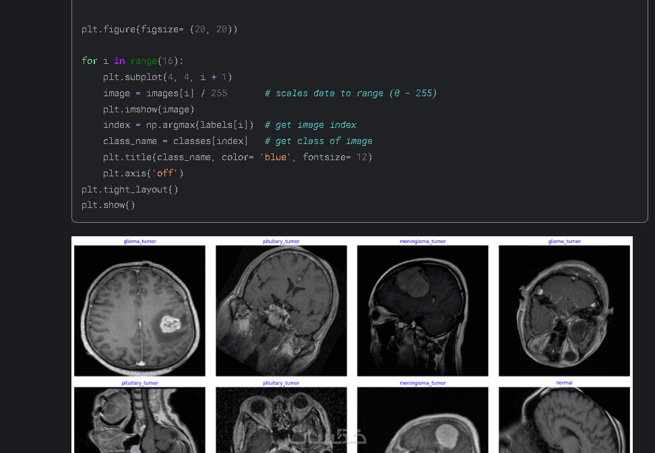655x453 pixels.
Task: Click 'class_name = classes[index]' statement
Action: click(x=175, y=141)
